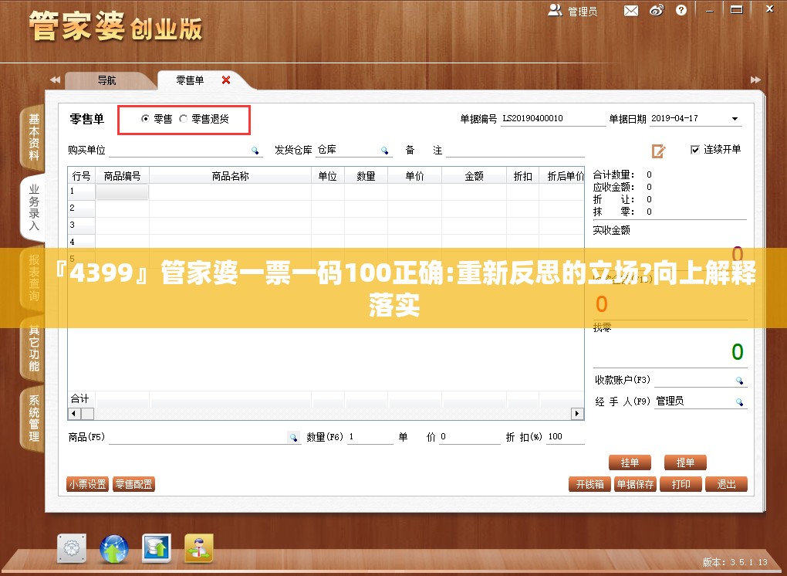Open the Weibo icon in title bar
The width and height of the screenshot is (787, 576).
click(657, 11)
